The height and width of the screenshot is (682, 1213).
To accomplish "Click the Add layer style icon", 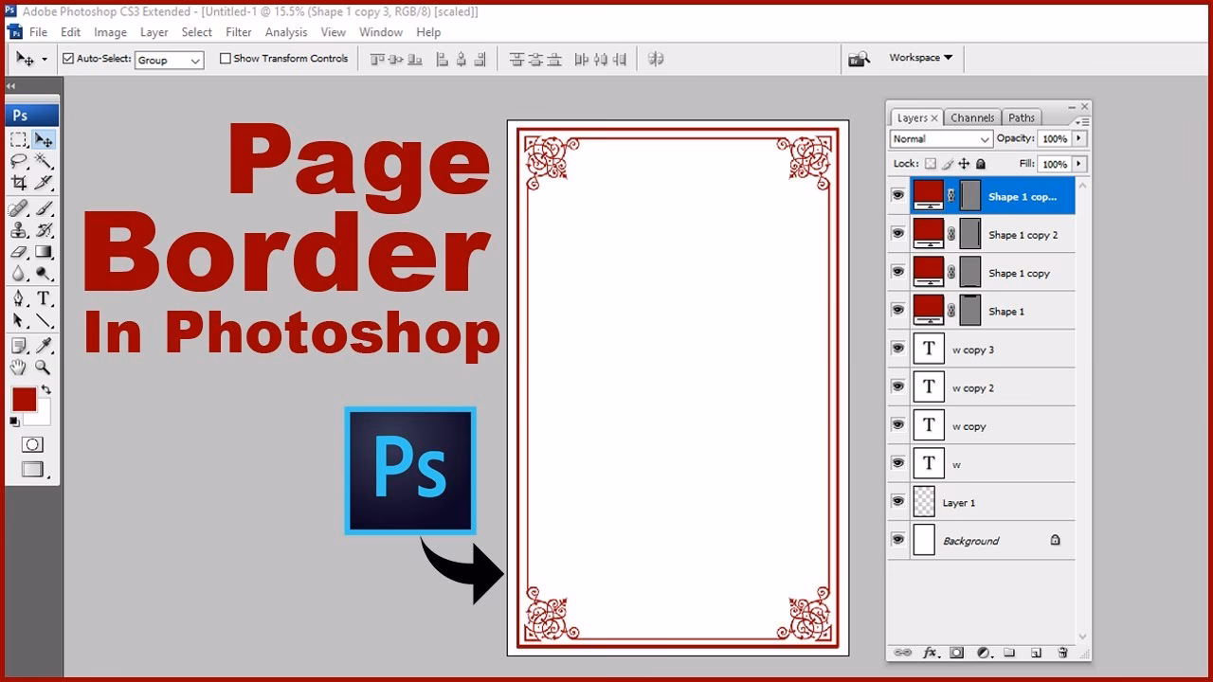I will click(930, 653).
